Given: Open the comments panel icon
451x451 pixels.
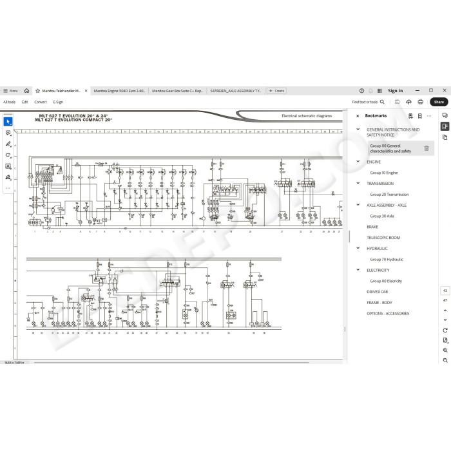Looking at the screenshot, I should click(x=445, y=115).
